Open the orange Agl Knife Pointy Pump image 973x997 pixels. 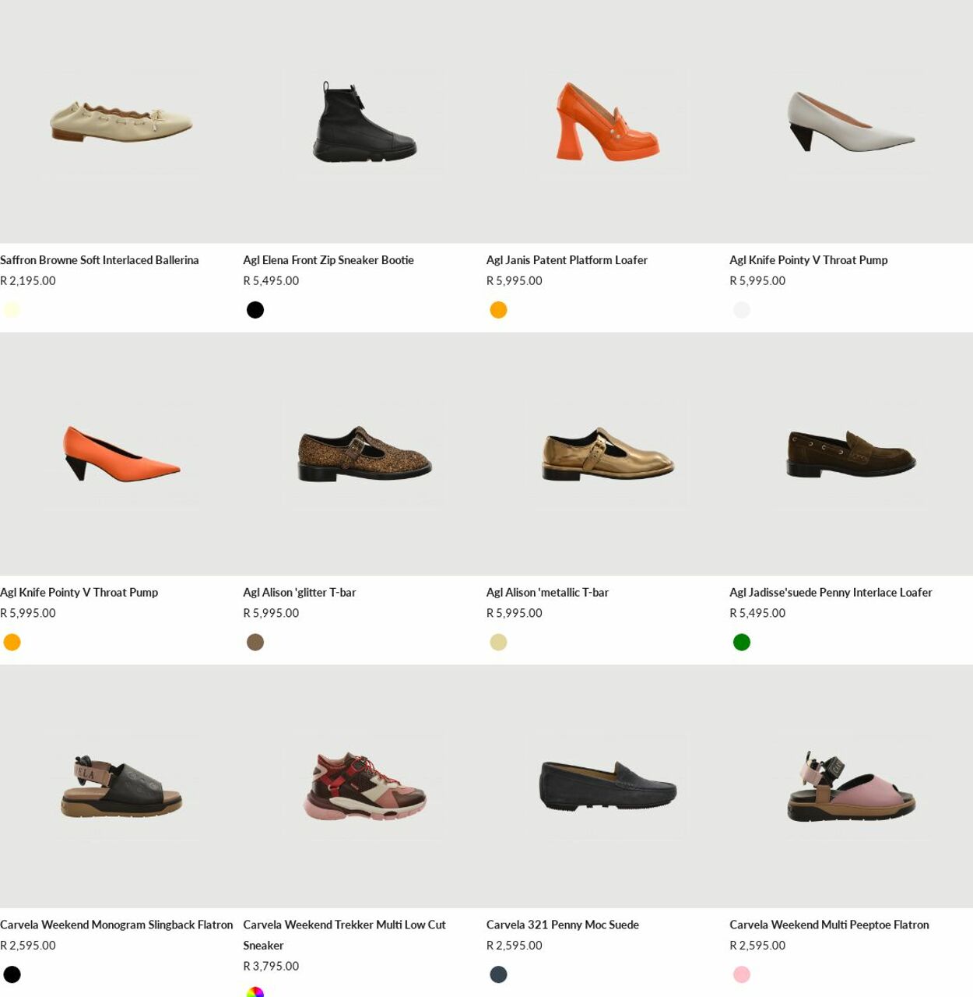point(121,454)
